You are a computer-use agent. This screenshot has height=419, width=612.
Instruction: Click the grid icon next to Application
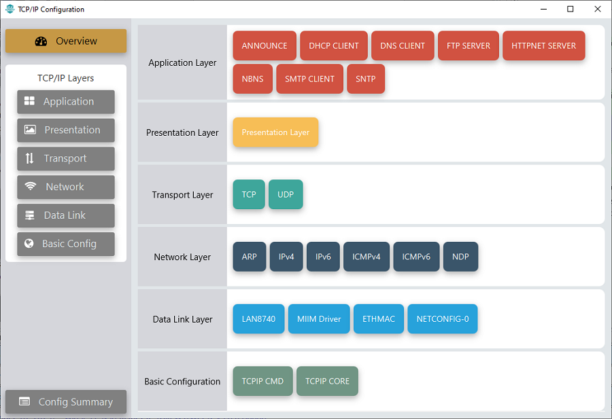coord(29,101)
